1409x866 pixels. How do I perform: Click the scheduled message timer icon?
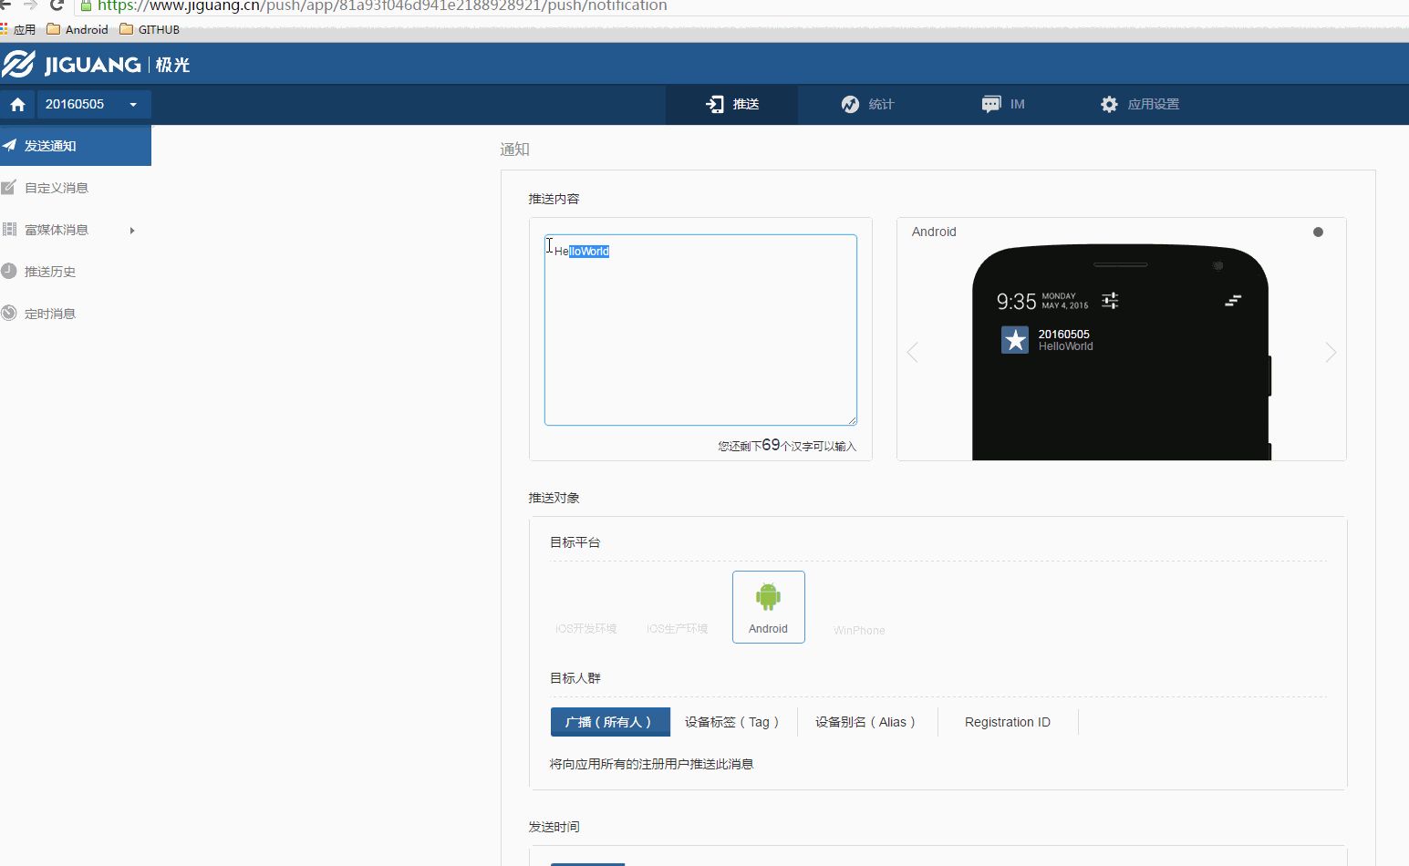click(x=9, y=313)
